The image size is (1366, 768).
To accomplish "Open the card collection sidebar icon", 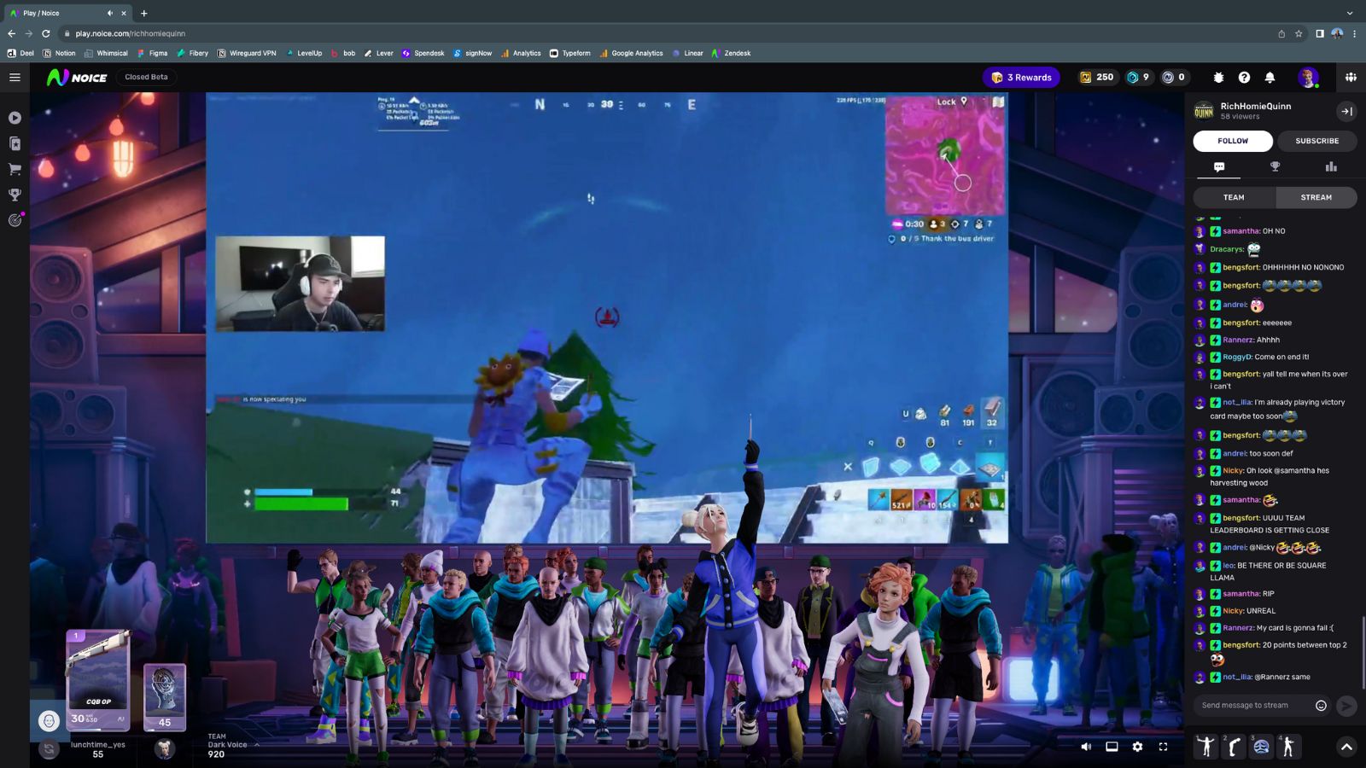I will [14, 143].
